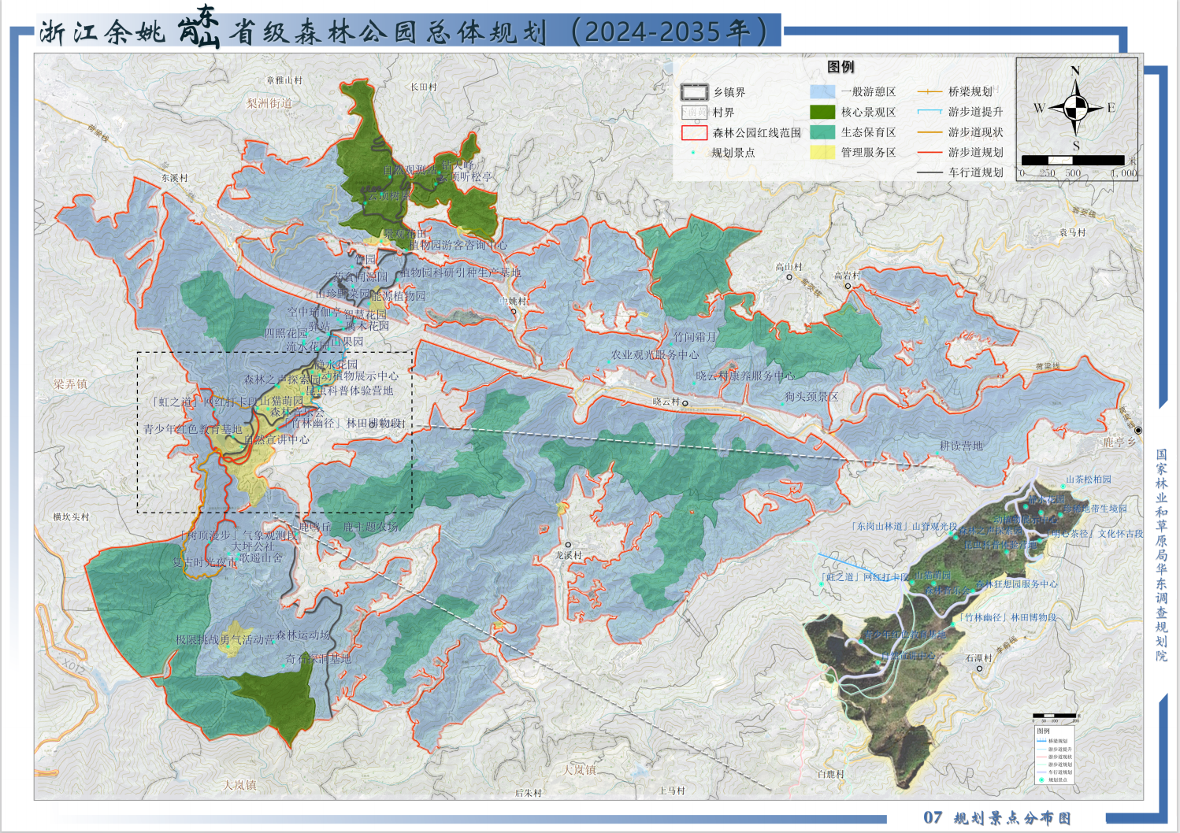This screenshot has height=833, width=1180.
Task: Click the 极限挑战勇气活动营 label
Action: coord(225,640)
